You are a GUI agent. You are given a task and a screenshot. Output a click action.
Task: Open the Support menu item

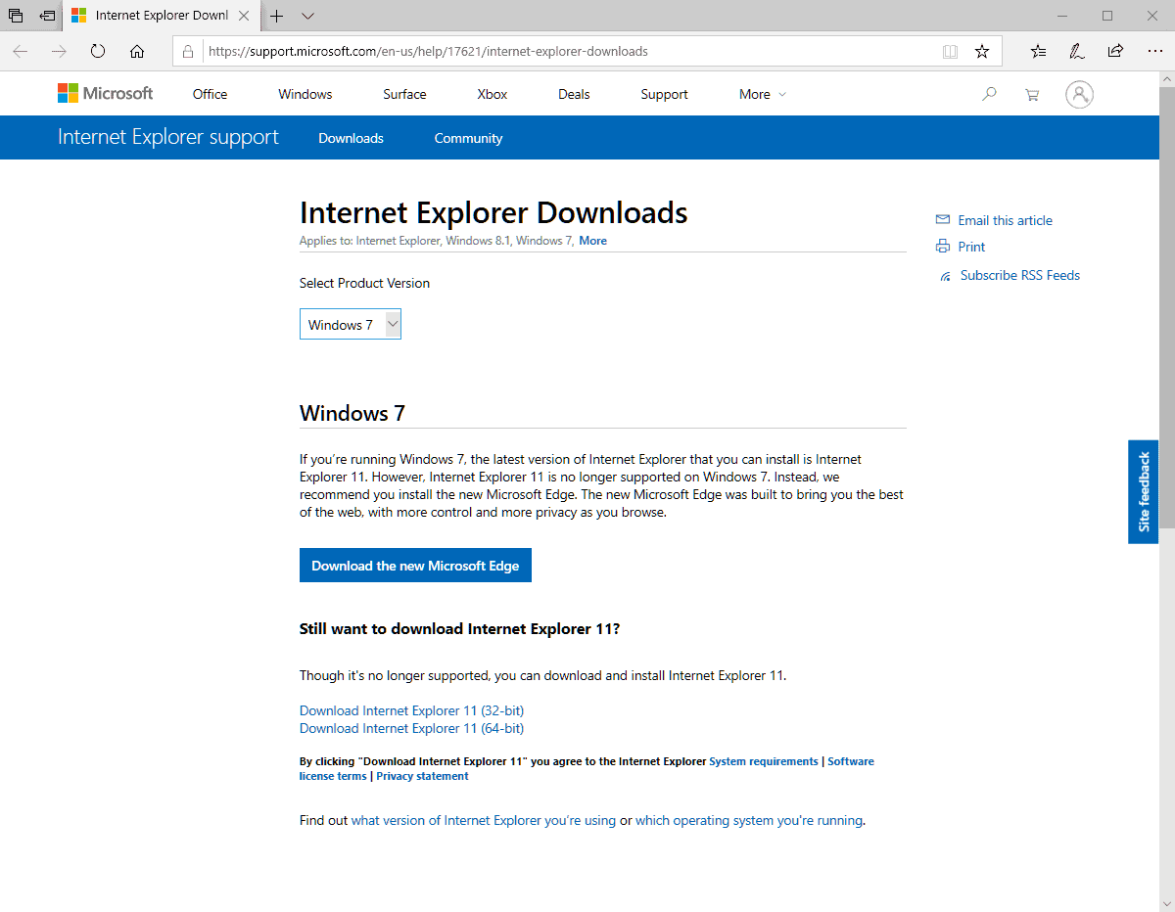click(664, 94)
